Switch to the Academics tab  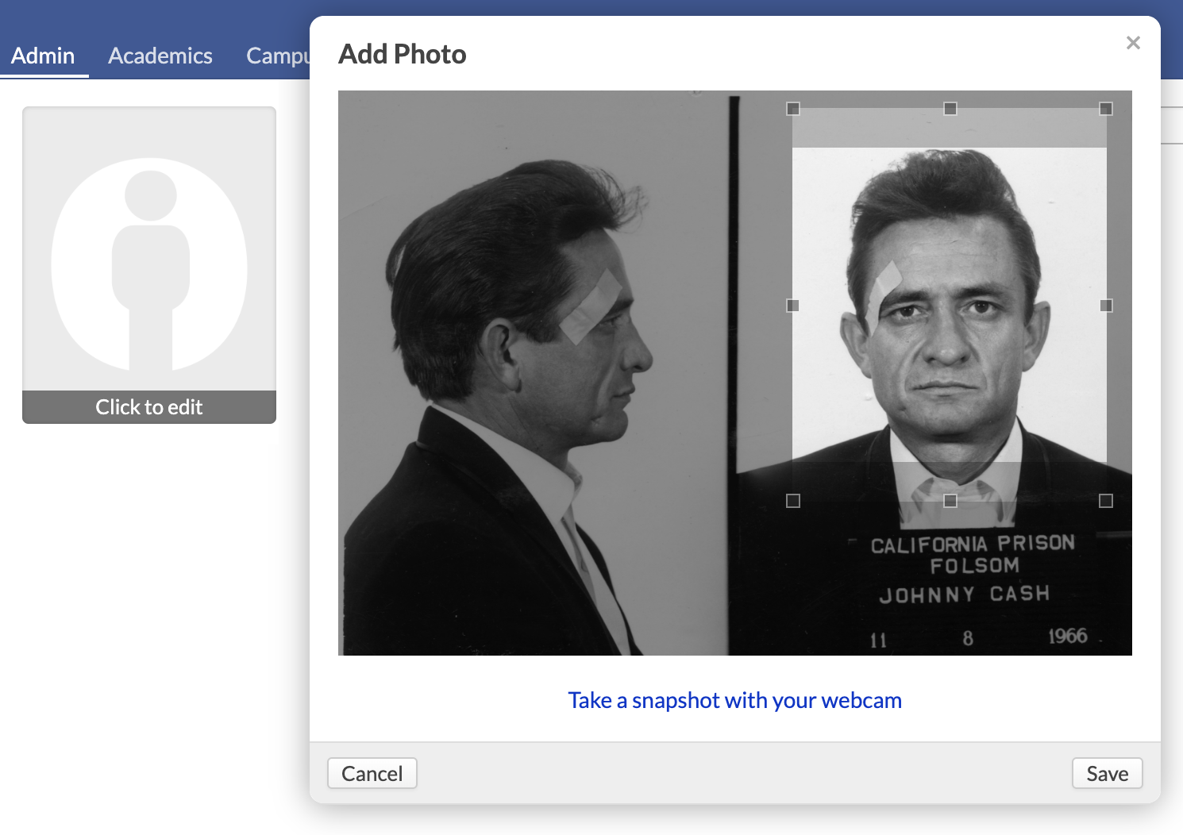point(160,56)
